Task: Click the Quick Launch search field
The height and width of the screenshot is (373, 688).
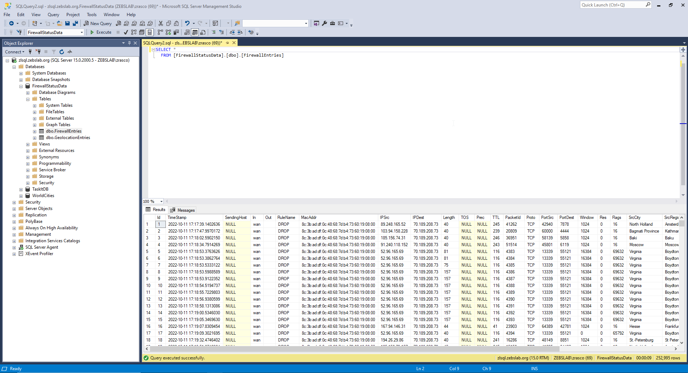Action: (615, 5)
